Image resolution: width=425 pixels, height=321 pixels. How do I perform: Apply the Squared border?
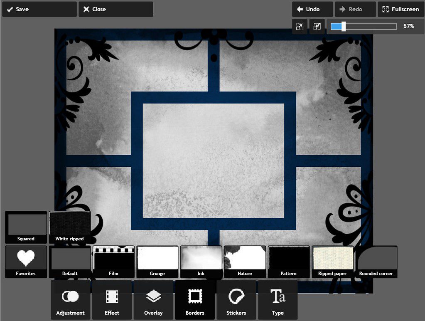[x=26, y=227]
